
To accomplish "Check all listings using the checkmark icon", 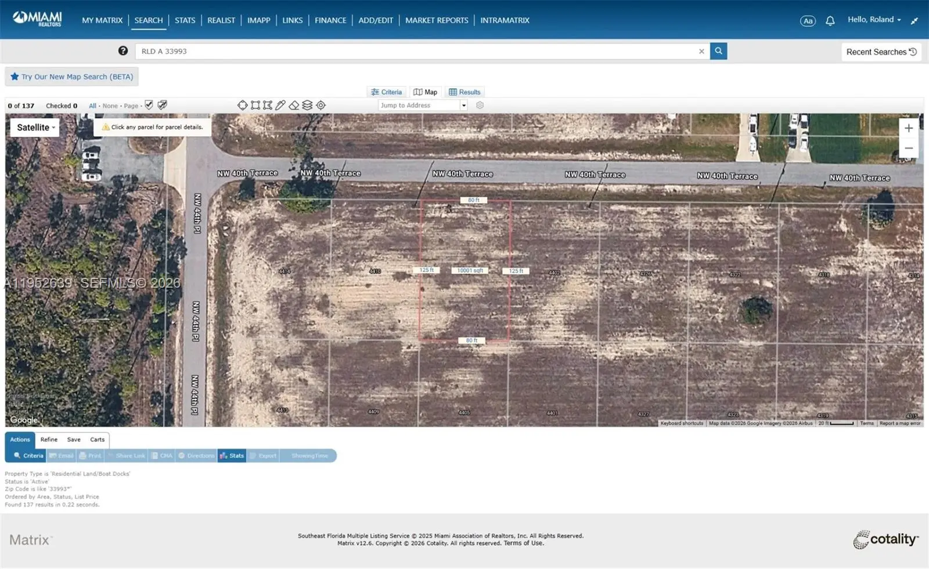I will (x=149, y=105).
